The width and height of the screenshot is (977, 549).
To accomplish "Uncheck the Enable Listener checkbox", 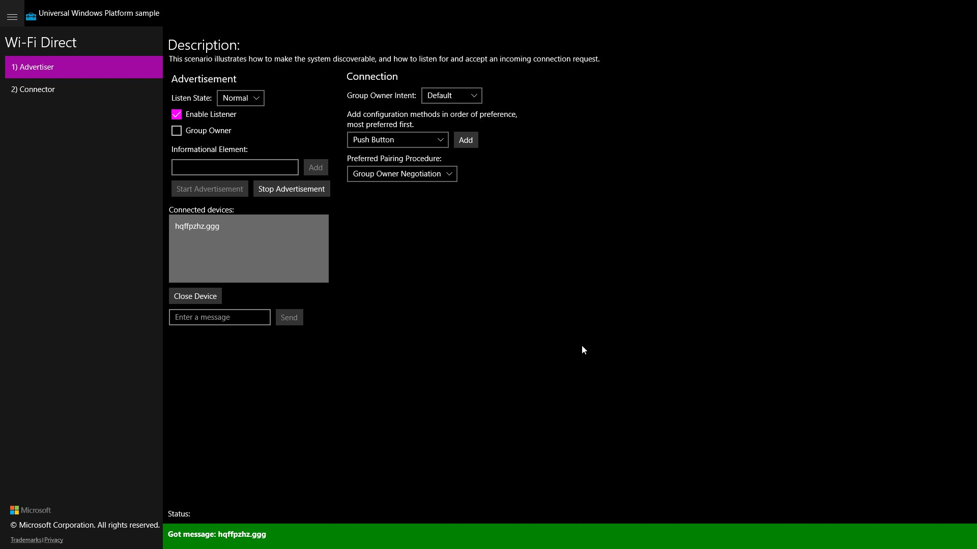I will [x=177, y=114].
